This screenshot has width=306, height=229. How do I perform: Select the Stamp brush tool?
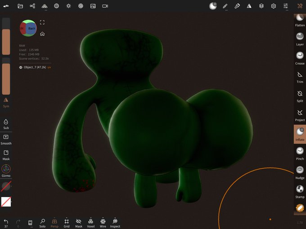(x=300, y=192)
